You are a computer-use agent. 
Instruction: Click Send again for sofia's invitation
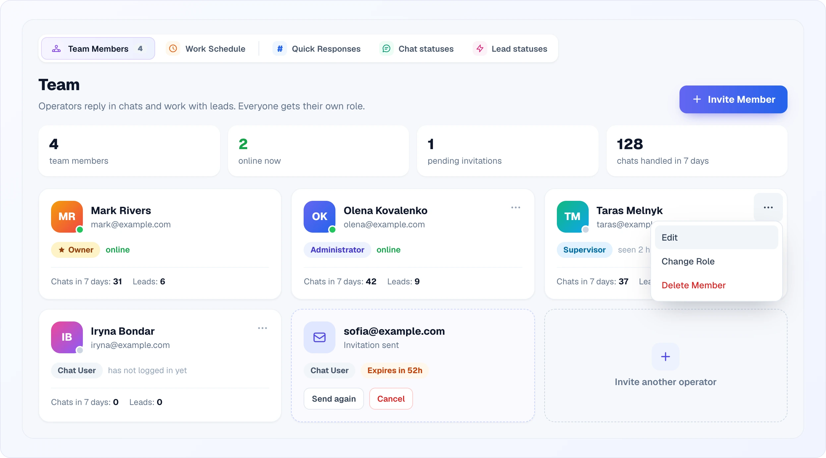point(334,399)
